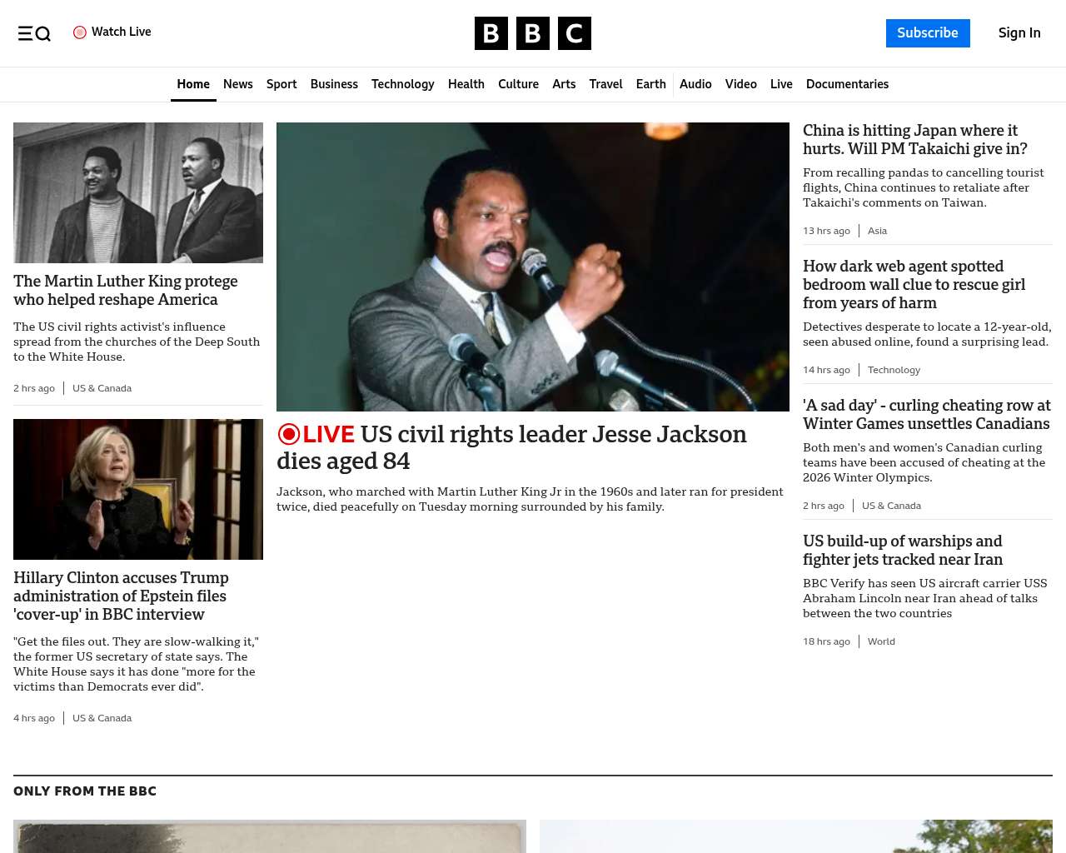This screenshot has width=1066, height=853.
Task: Open the Martin Luther King protege article
Action: [126, 291]
